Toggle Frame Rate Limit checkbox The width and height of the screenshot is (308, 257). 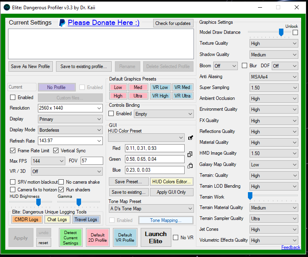12,151
